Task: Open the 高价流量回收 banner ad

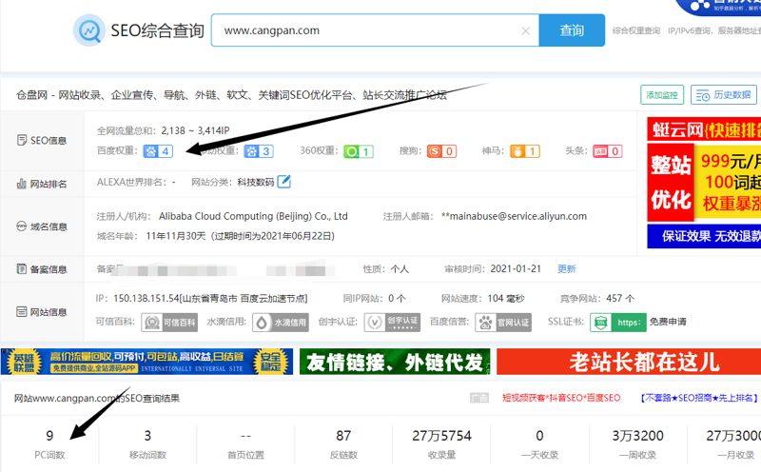Action: pos(146,362)
